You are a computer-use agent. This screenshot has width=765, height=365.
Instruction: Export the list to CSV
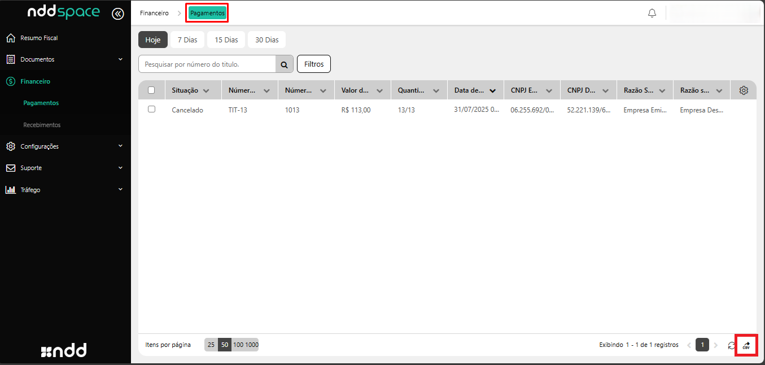(746, 345)
